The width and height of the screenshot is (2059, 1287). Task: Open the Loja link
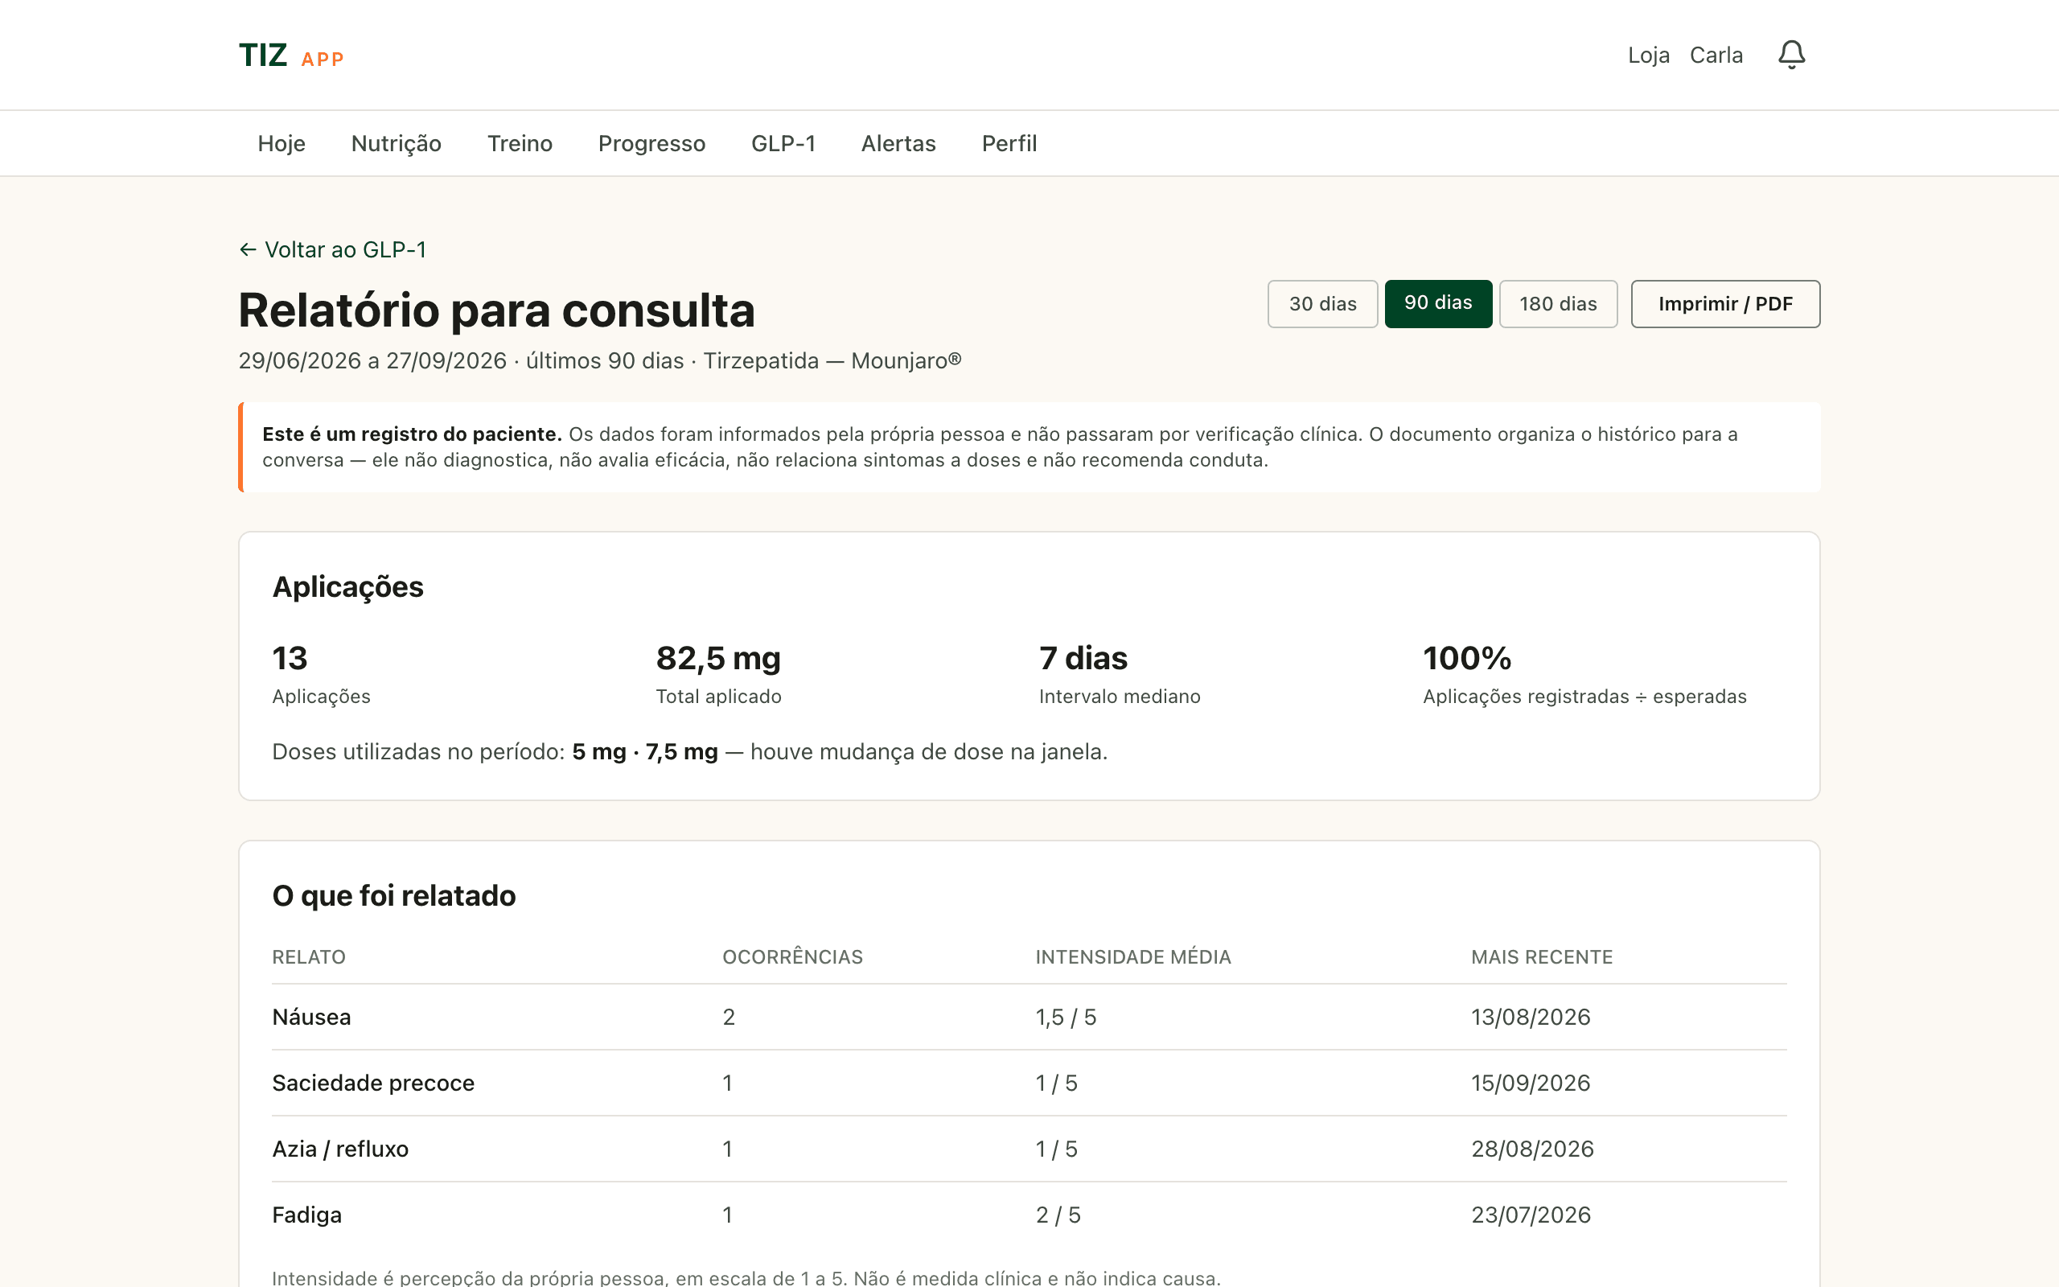[1648, 56]
